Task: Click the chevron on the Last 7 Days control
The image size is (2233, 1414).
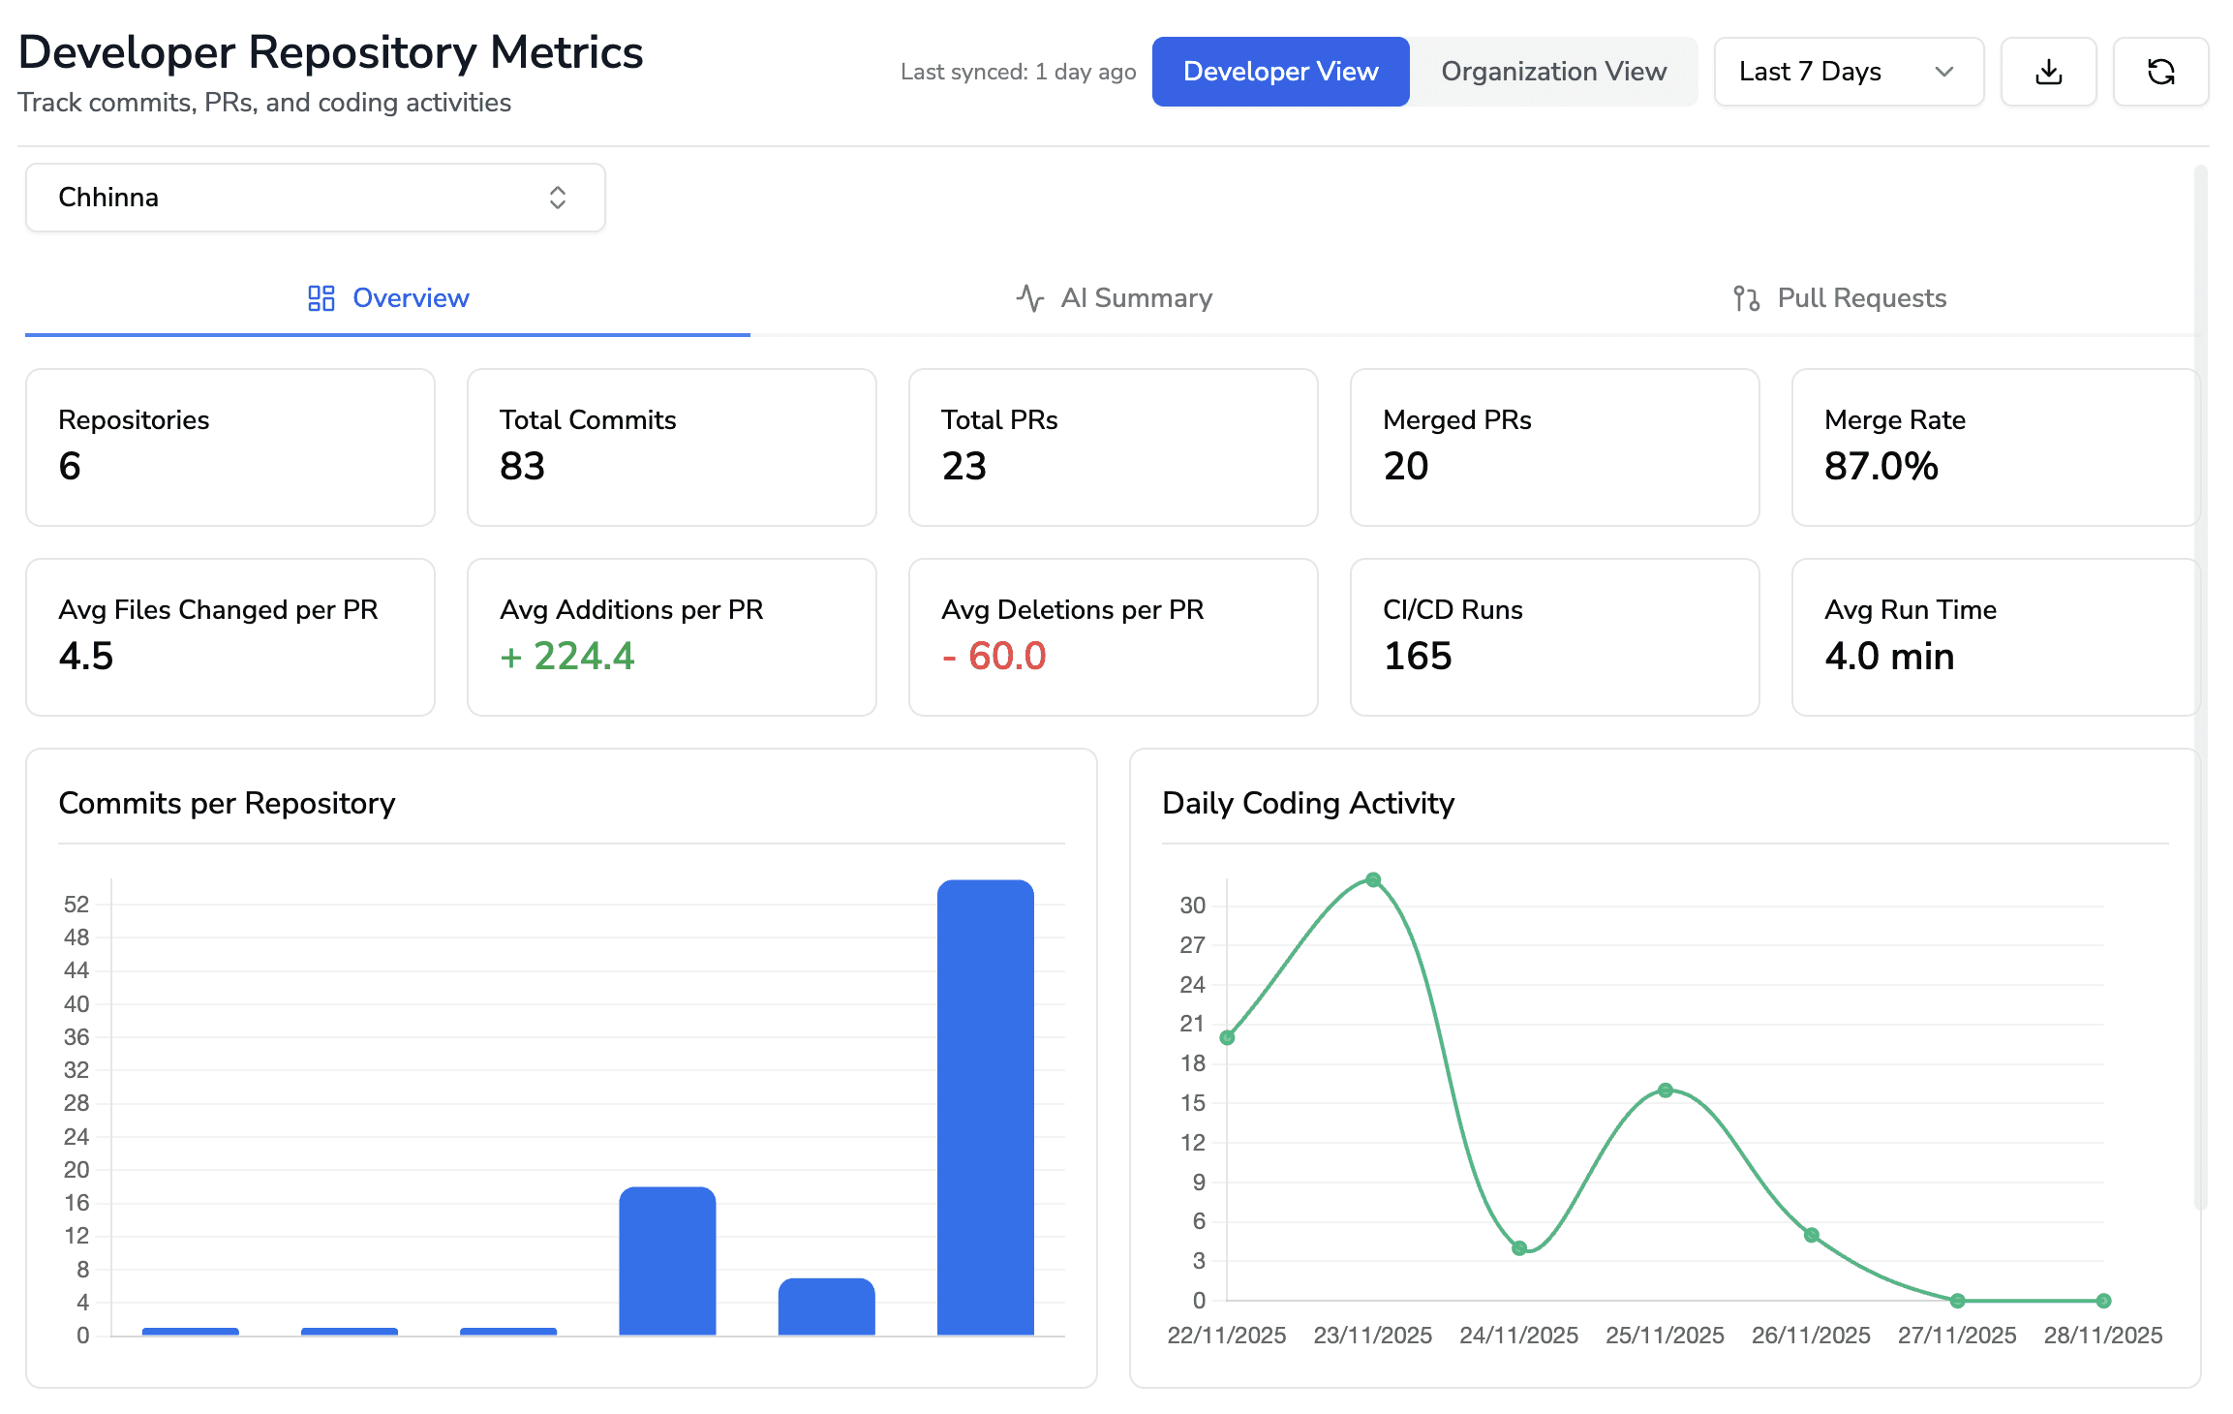Action: (x=1946, y=71)
